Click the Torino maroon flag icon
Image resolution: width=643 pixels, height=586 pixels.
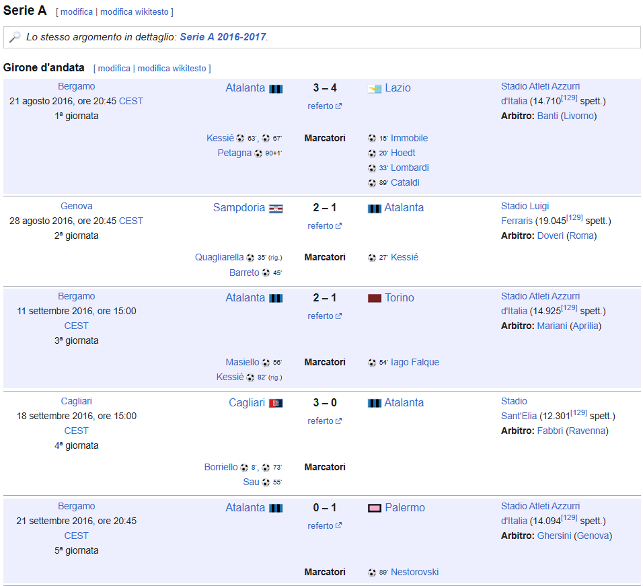pos(375,298)
